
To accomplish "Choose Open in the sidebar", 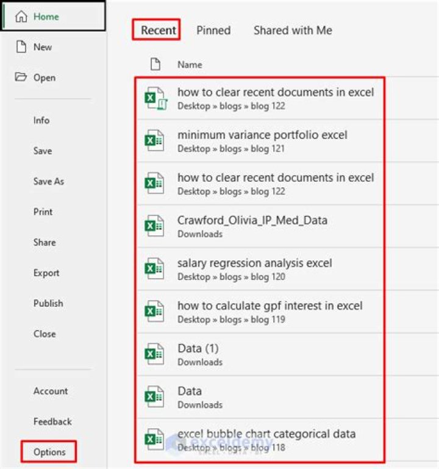I will 45,77.
